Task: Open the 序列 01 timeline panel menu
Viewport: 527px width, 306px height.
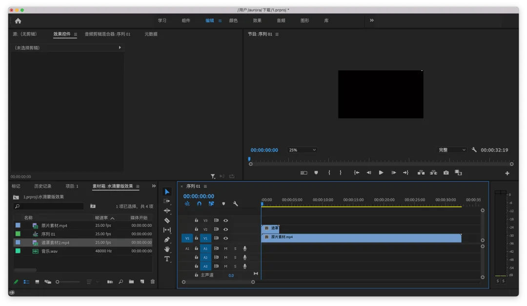Action: point(205,187)
